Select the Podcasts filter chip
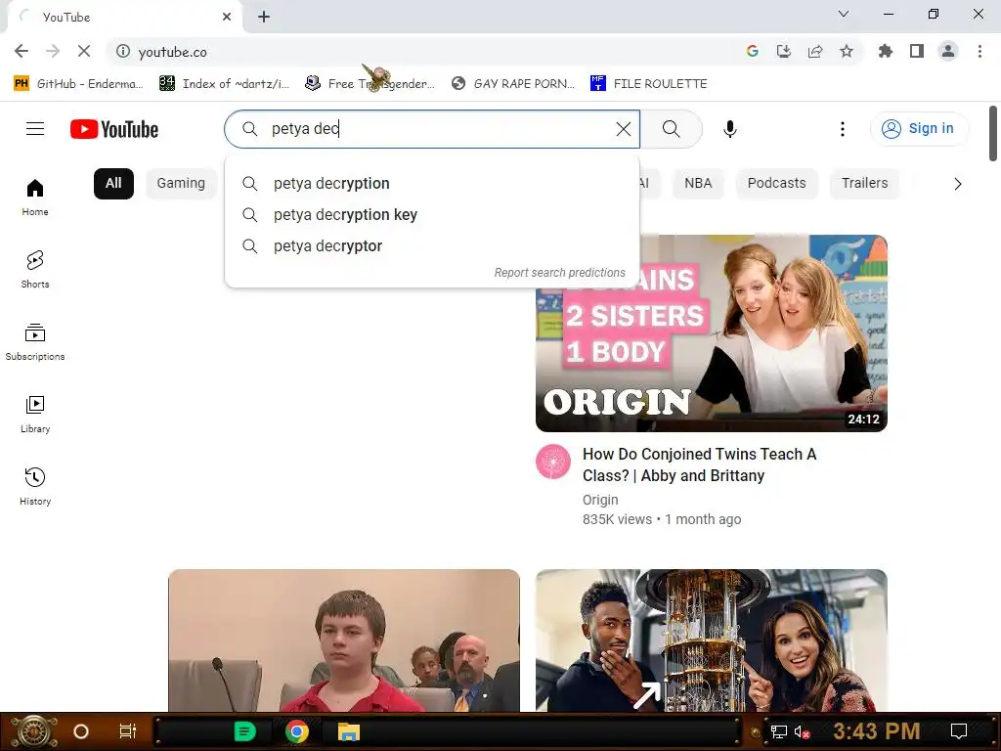Image resolution: width=1001 pixels, height=751 pixels. coord(776,183)
